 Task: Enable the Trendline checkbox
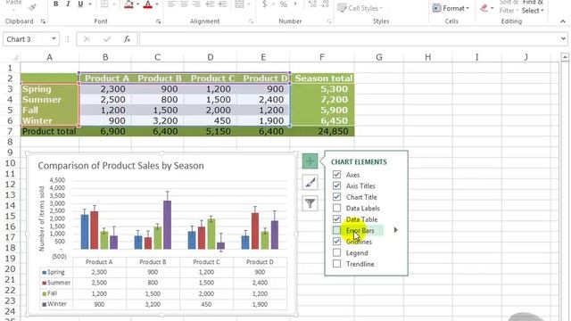(337, 264)
